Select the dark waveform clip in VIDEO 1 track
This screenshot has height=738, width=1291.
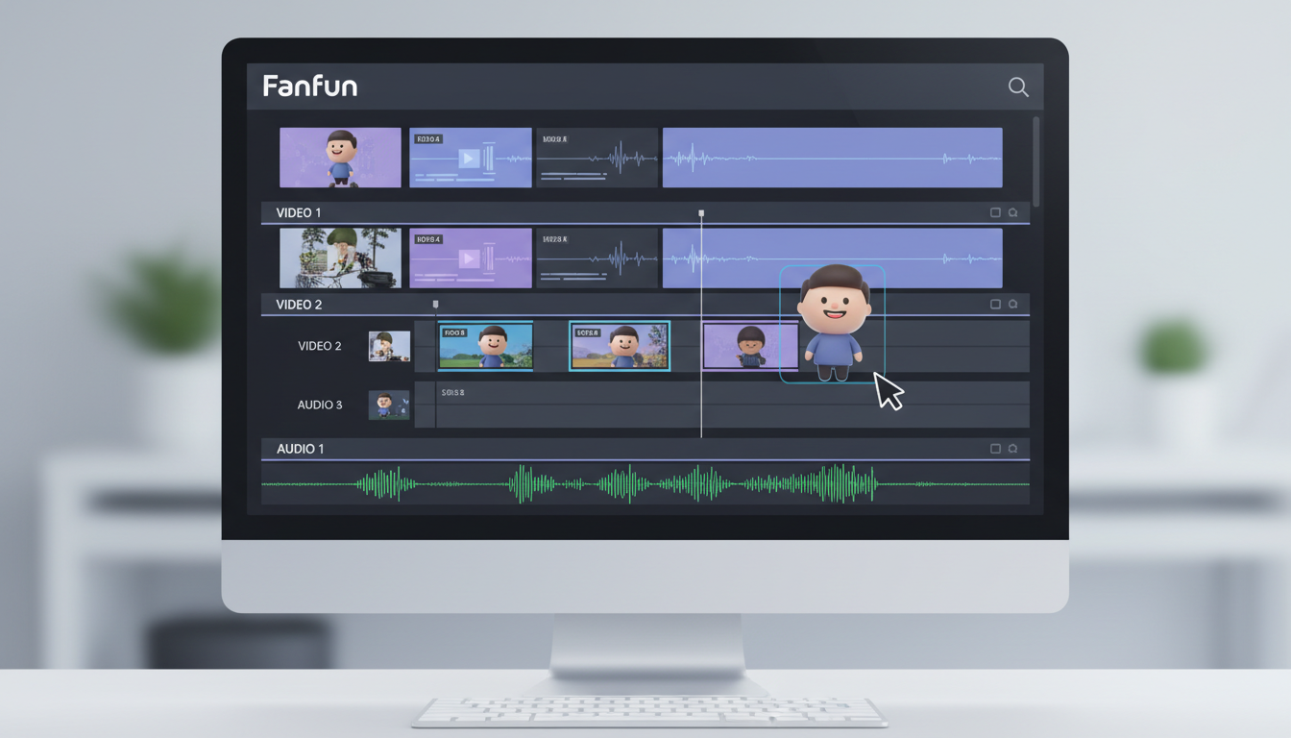[597, 258]
